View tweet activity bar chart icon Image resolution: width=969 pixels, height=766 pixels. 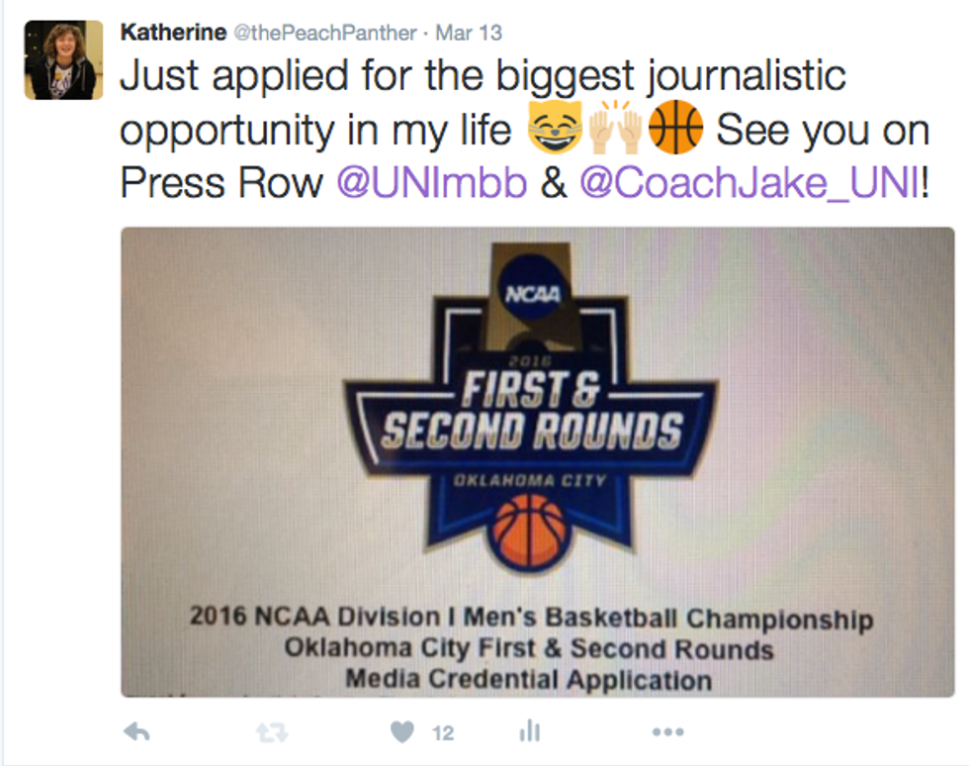pos(530,731)
